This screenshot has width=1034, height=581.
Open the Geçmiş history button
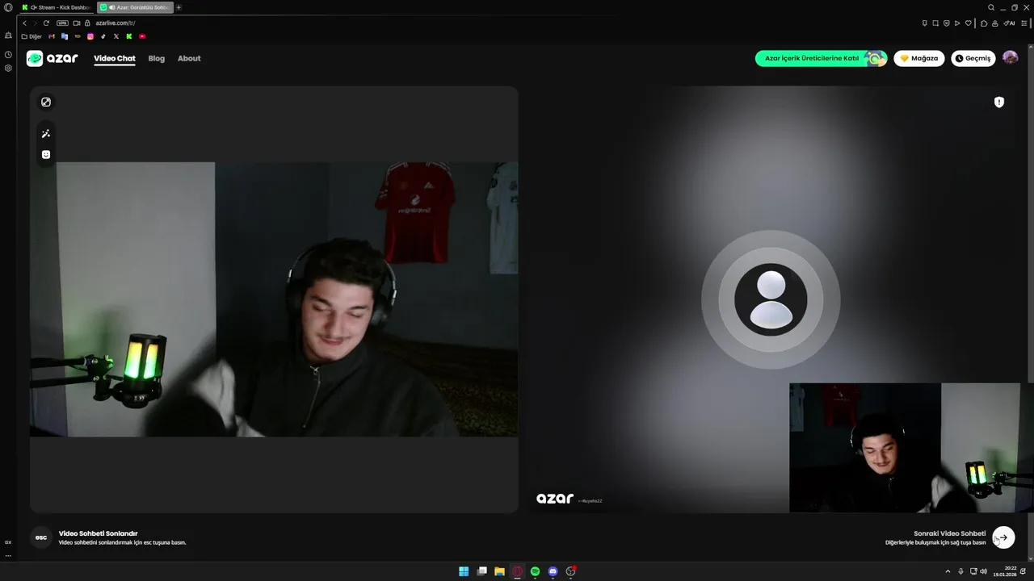pos(973,58)
